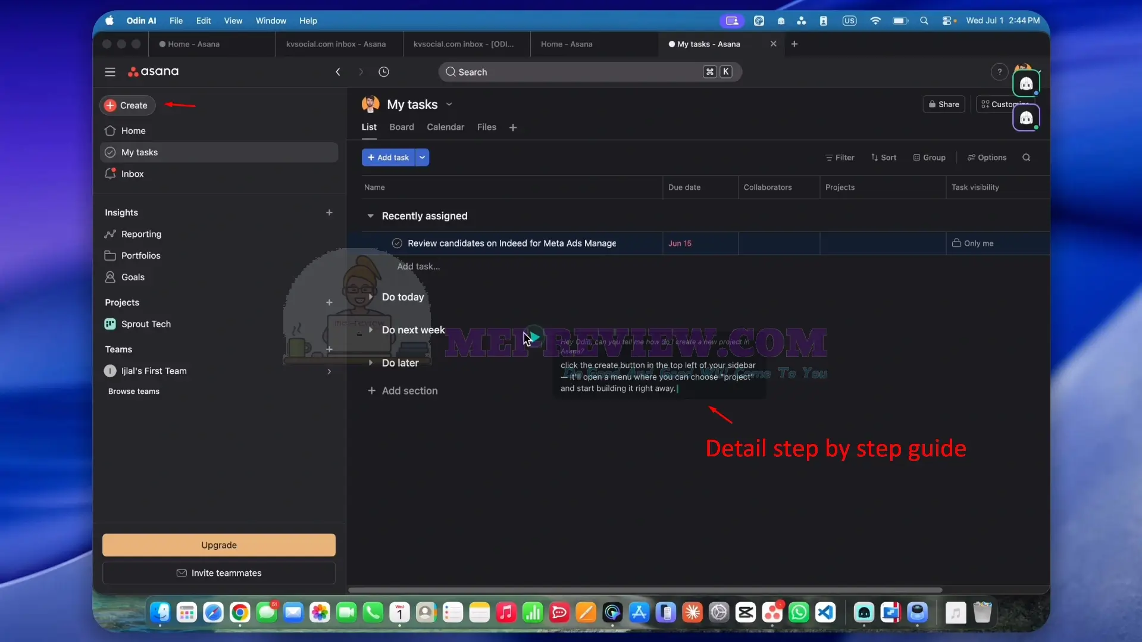Mark Review candidates task complete
Viewport: 1142px width, 642px height.
coord(397,243)
